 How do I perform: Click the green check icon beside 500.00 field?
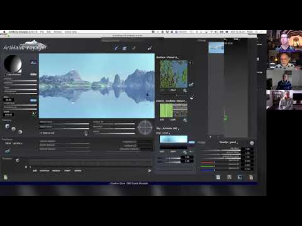[x=34, y=114]
